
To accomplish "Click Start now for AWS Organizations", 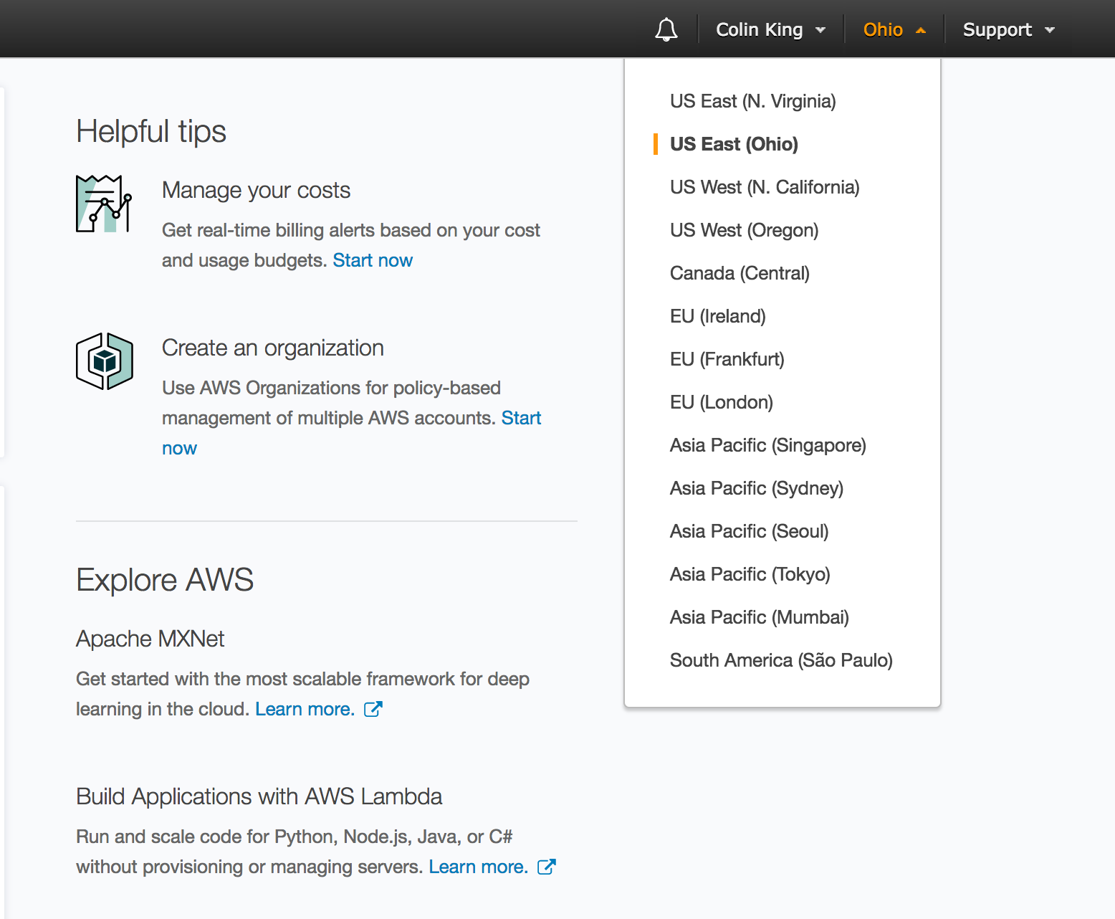I will (521, 418).
